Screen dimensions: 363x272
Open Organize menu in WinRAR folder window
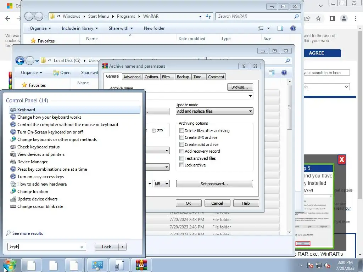40,28
